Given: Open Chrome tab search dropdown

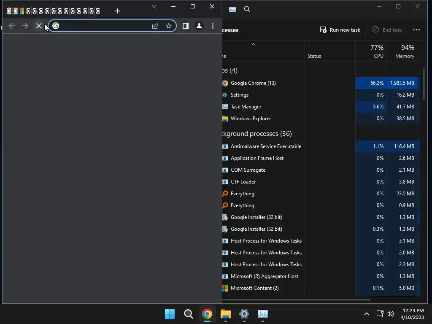Looking at the screenshot, I should coord(154,6).
